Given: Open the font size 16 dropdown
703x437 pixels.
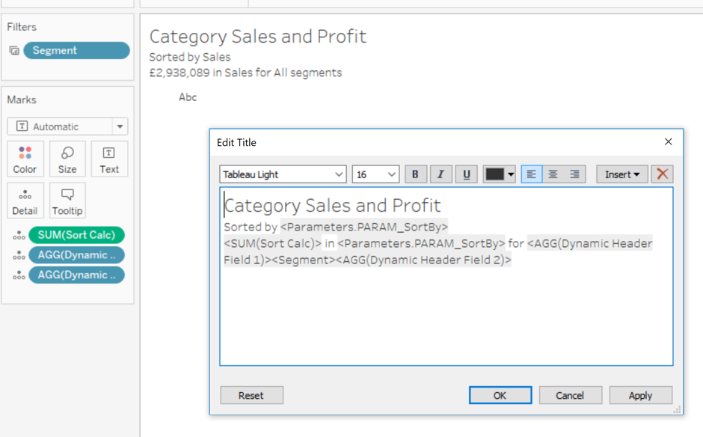Looking at the screenshot, I should click(375, 174).
